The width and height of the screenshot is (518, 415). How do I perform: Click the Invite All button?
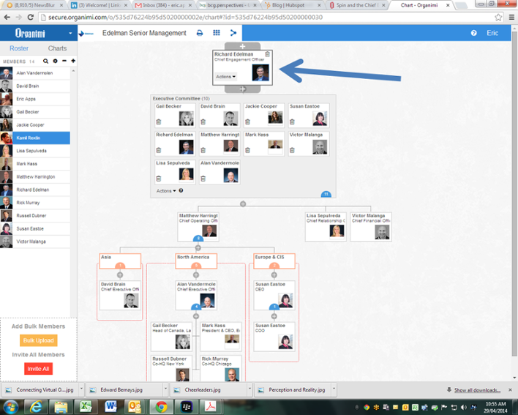click(38, 369)
